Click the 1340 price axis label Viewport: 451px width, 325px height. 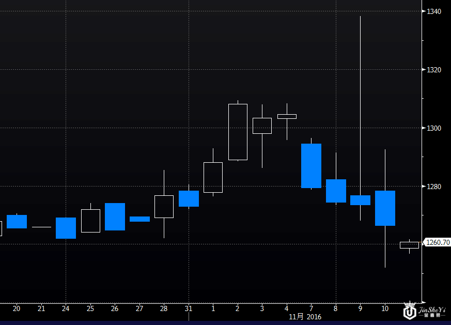pyautogui.click(x=434, y=11)
